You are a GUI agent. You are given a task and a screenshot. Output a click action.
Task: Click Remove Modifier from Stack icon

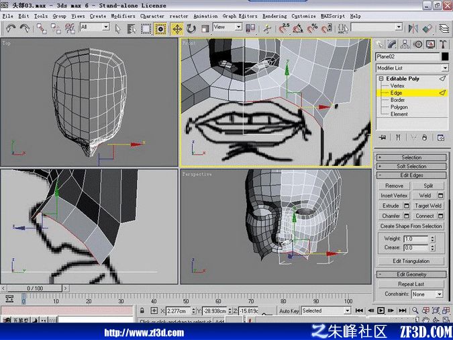pyautogui.click(x=424, y=138)
